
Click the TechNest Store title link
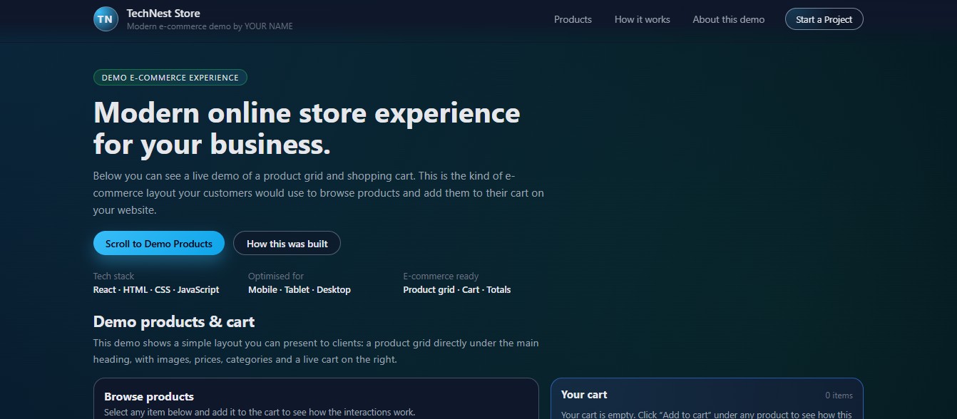[x=163, y=13]
